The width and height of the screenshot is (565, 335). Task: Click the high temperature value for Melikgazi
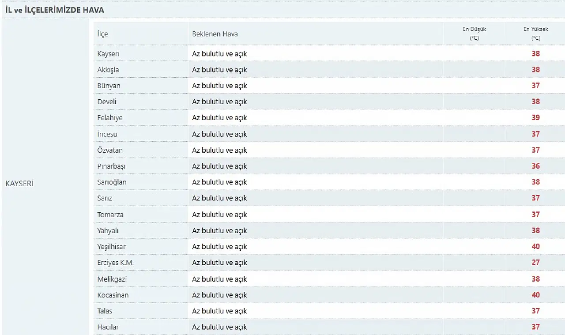coord(535,279)
